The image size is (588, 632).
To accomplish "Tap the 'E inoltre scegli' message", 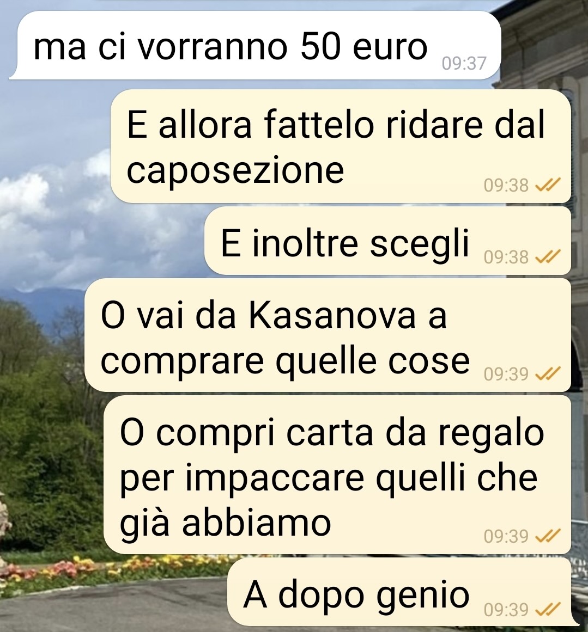I will 387,241.
